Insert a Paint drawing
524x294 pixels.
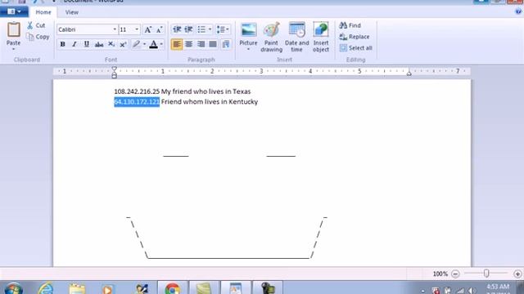[x=271, y=37]
